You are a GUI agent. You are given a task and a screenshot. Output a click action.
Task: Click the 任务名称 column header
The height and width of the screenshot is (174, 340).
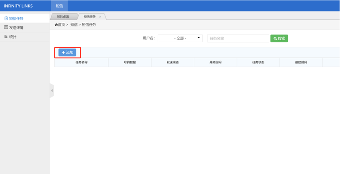[x=81, y=63]
